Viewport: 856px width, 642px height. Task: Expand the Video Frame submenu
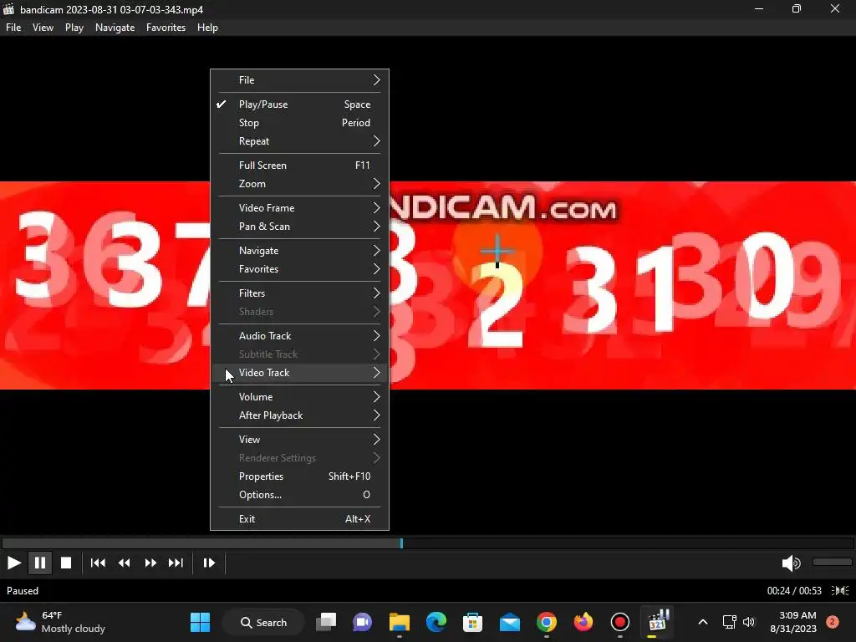tap(300, 208)
